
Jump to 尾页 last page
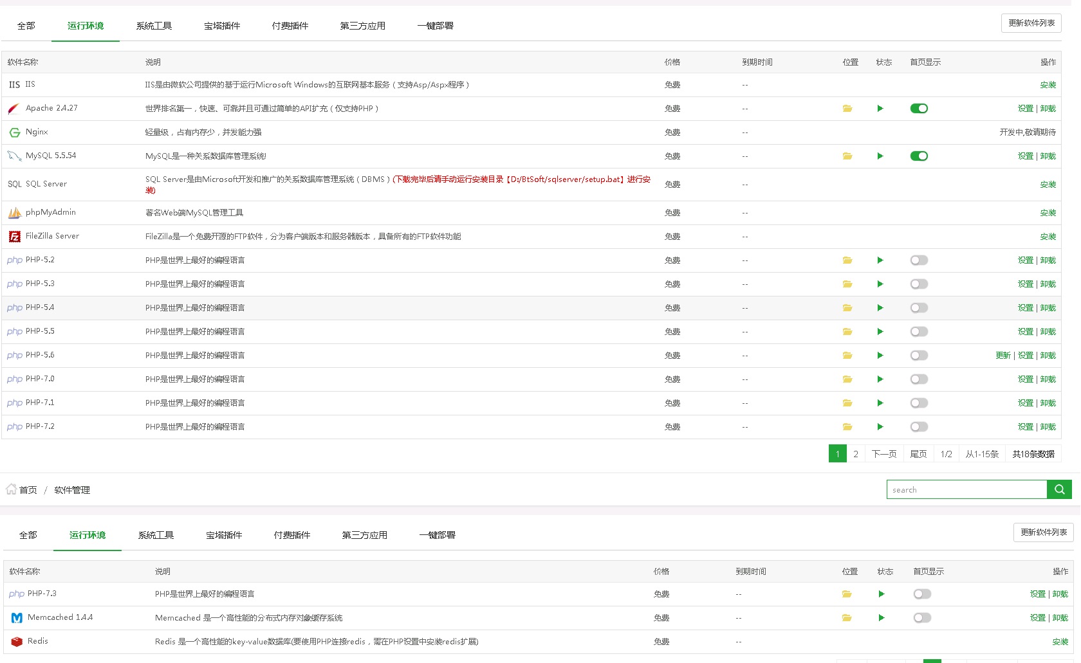tap(919, 454)
